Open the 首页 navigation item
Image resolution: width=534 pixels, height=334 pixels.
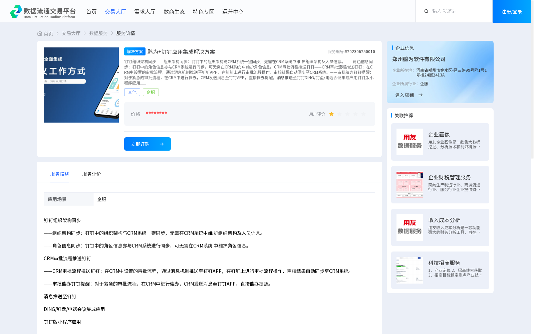(91, 12)
